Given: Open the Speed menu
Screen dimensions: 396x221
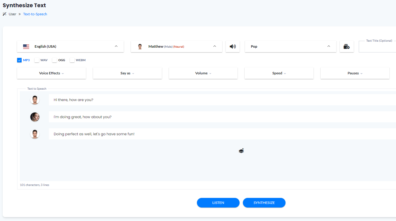Looking at the screenshot, I should tap(279, 73).
